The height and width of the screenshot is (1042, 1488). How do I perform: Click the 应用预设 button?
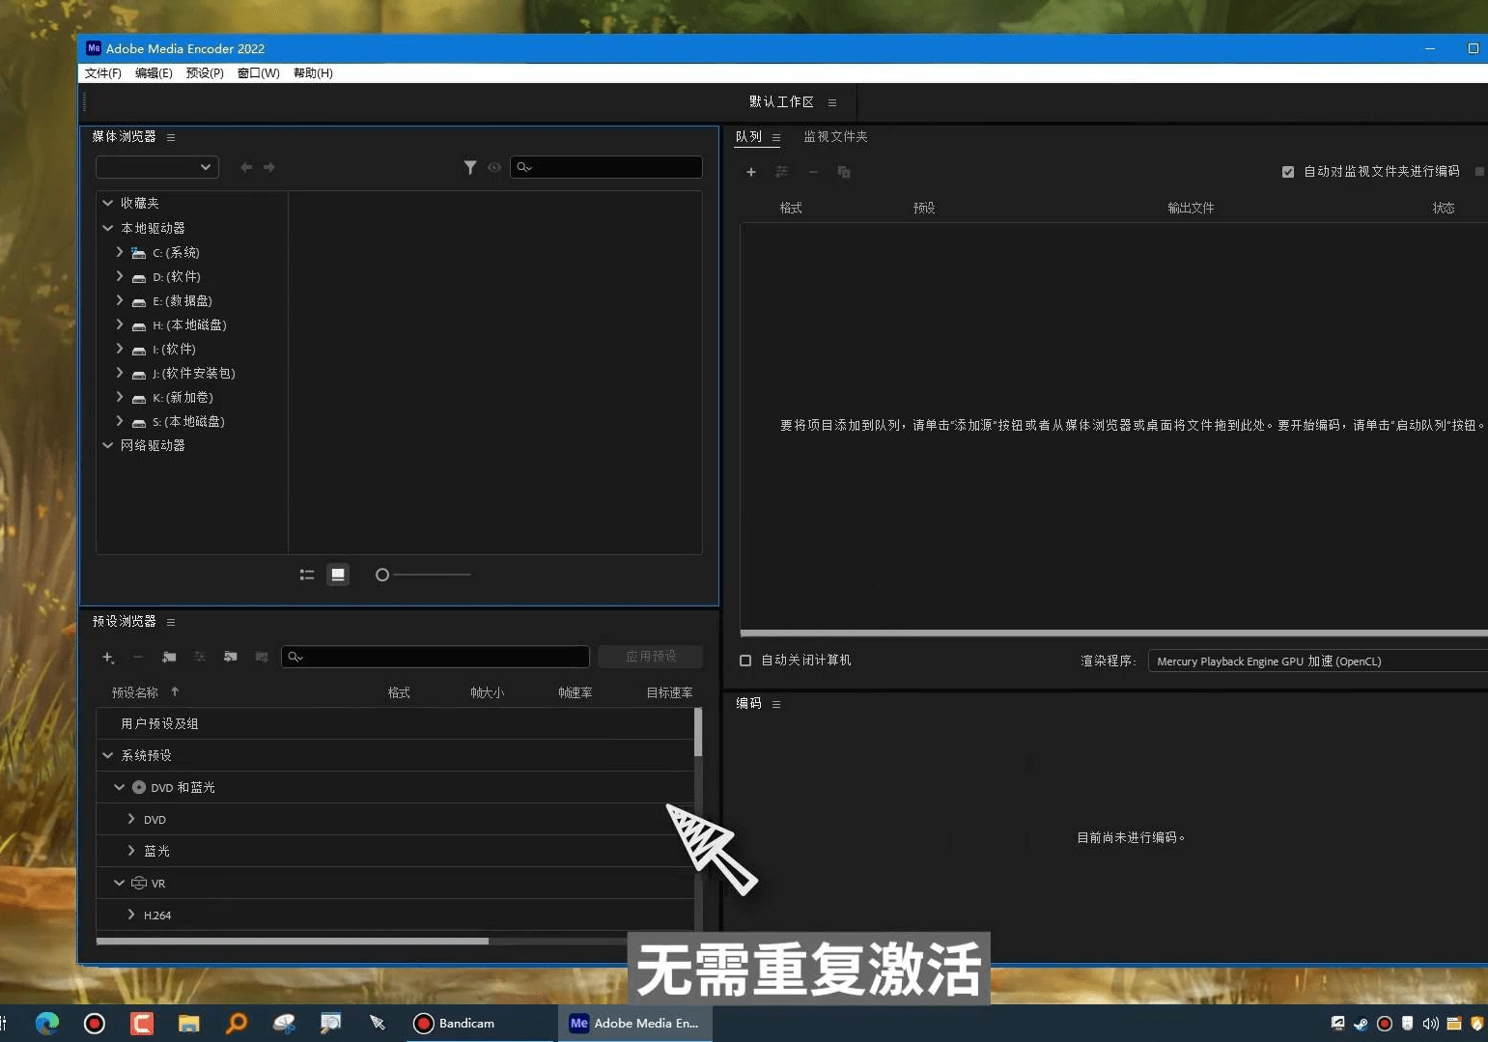tap(650, 657)
